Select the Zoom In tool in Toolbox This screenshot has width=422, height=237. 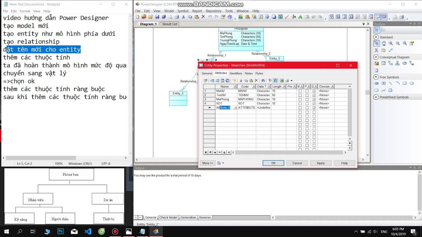[x=391, y=43]
